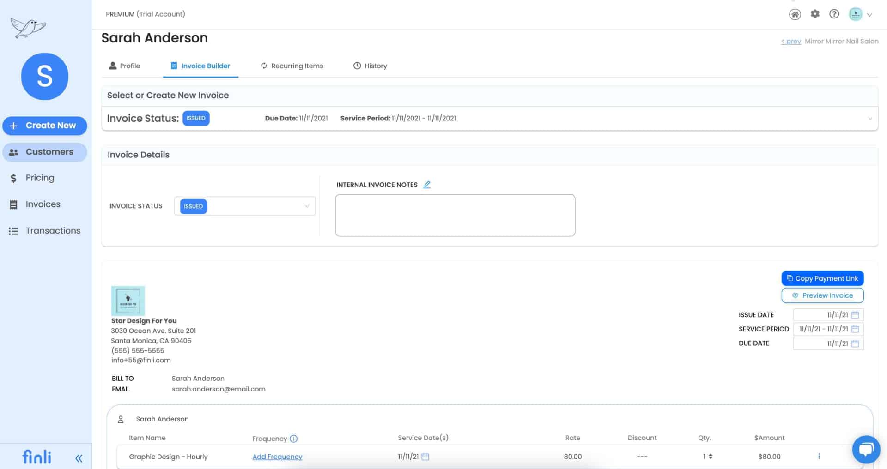Open the Pricing section in the sidebar
The image size is (887, 469).
pyautogui.click(x=39, y=178)
